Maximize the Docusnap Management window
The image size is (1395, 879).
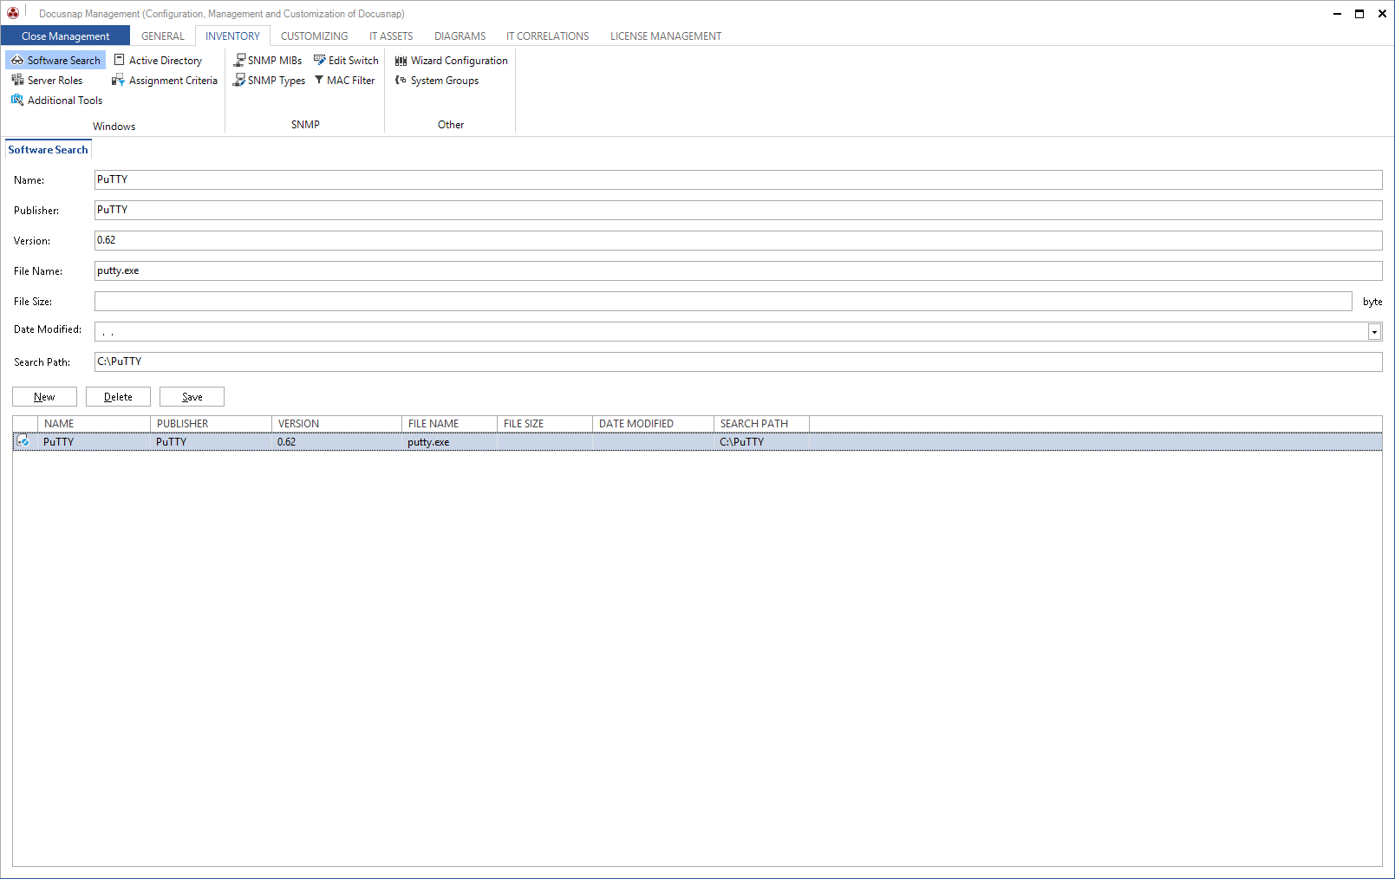coord(1359,13)
